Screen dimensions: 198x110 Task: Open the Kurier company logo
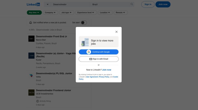click(x=31, y=56)
